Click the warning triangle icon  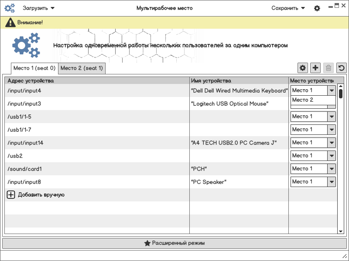(x=10, y=23)
